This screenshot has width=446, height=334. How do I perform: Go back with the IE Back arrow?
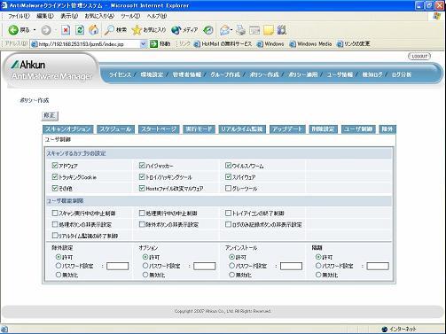click(19, 30)
